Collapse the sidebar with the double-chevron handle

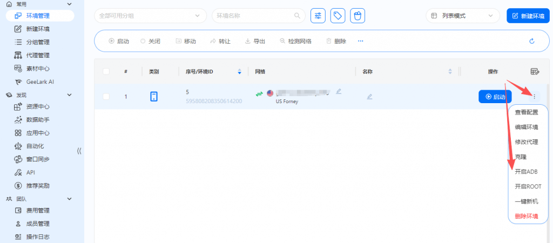(x=79, y=151)
